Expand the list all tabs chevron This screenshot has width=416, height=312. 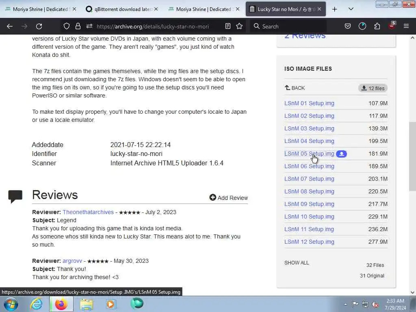click(351, 9)
